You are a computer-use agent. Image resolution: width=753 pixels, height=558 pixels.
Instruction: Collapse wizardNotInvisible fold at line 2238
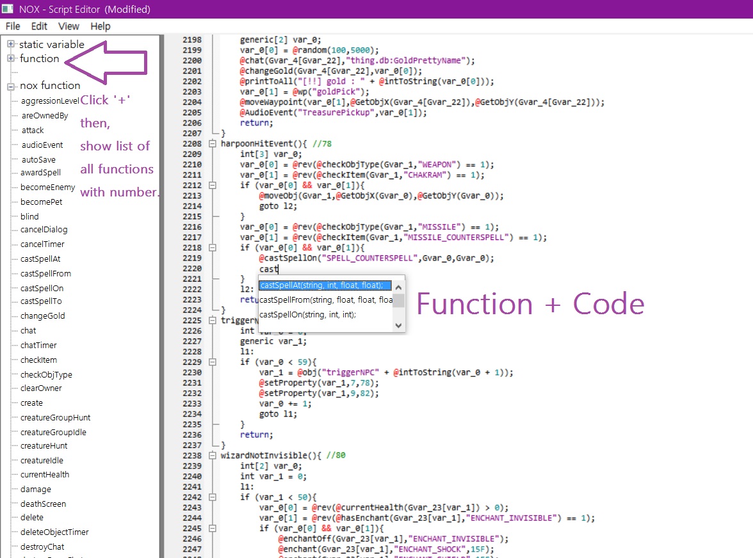(213, 456)
